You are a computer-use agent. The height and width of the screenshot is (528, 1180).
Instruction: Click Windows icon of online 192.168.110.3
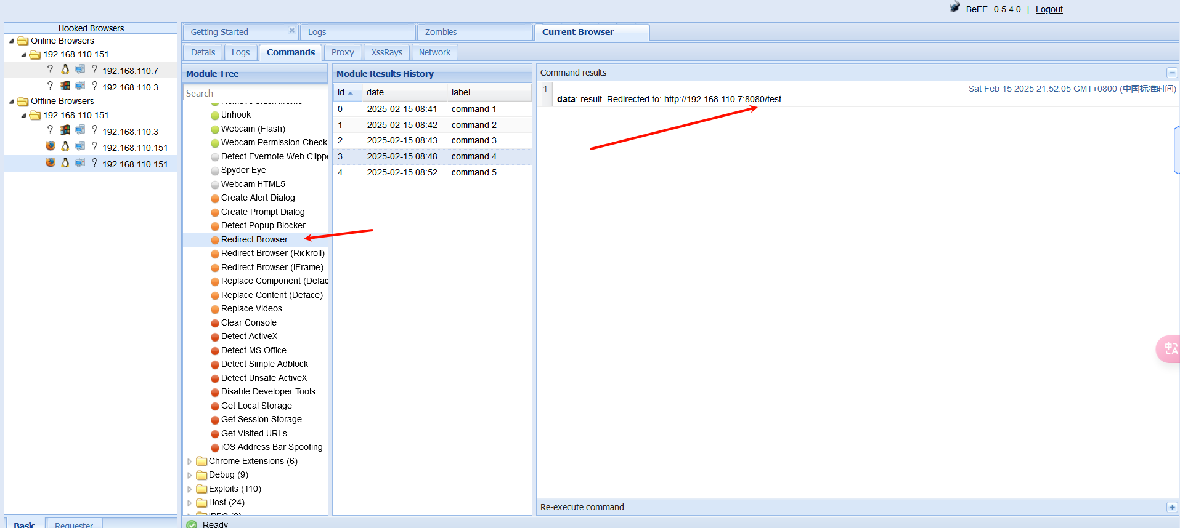pyautogui.click(x=65, y=86)
